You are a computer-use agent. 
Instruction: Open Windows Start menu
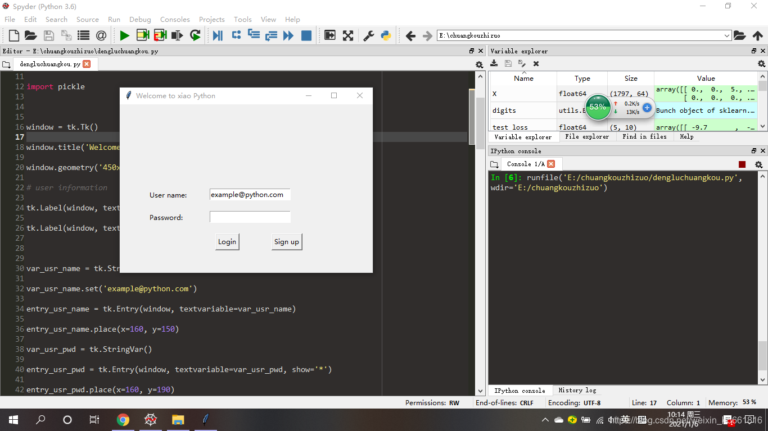pos(13,420)
